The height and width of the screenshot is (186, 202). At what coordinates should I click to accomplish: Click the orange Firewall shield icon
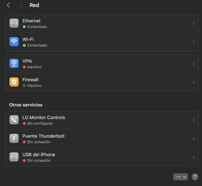pos(14,82)
